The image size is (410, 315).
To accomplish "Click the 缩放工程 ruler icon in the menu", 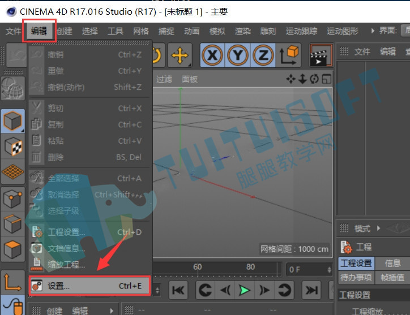I will [37, 264].
